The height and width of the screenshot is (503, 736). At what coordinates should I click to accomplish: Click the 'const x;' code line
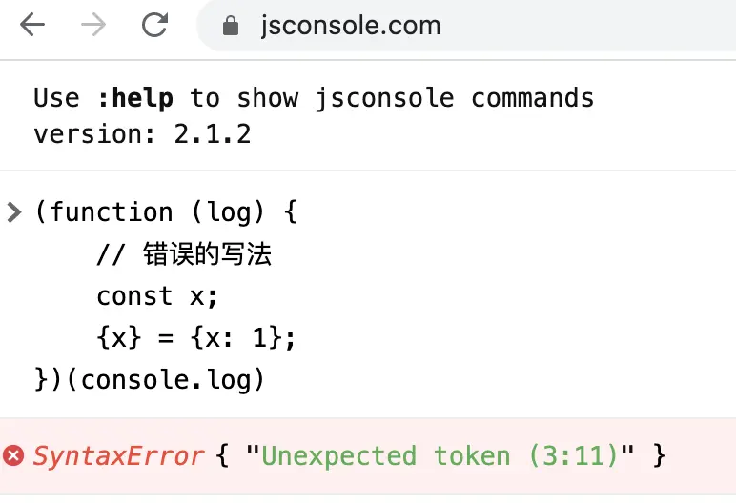pyautogui.click(x=157, y=296)
